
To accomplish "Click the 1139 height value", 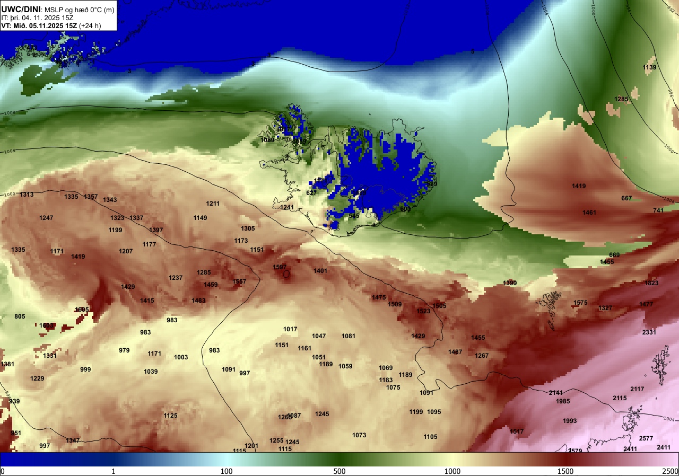I will (649, 67).
